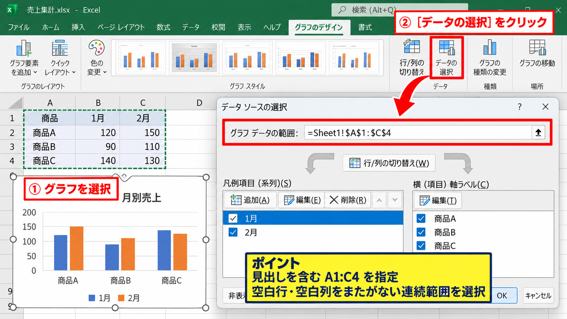The image size is (567, 319).
Task: Select the 2月 row in series list
Action: click(x=313, y=232)
